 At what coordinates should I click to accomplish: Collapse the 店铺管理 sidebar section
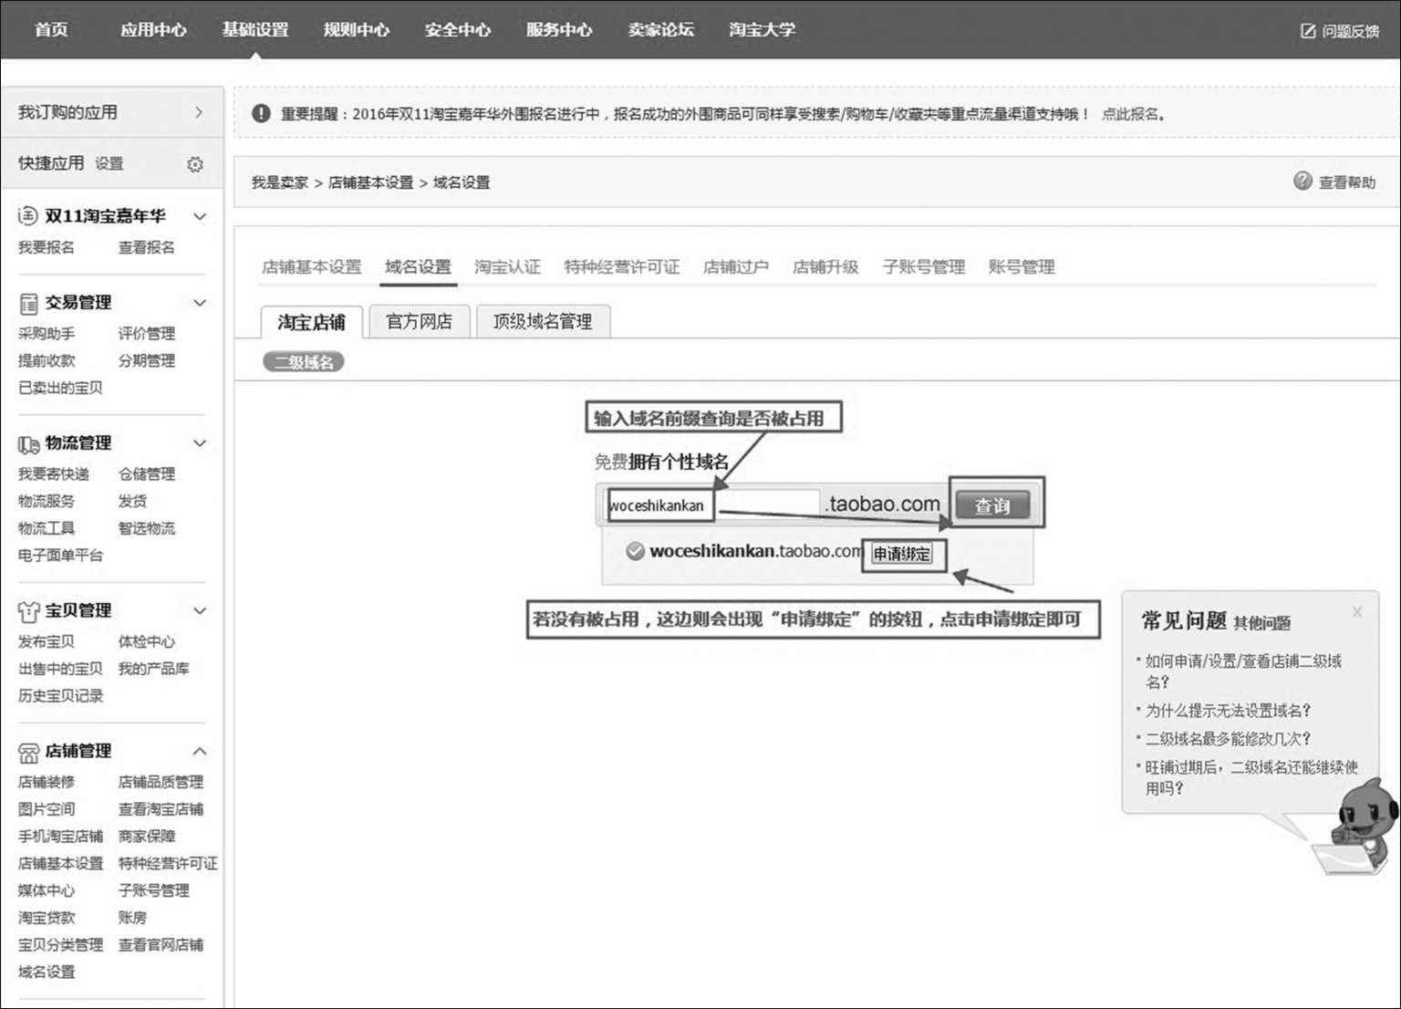(200, 751)
